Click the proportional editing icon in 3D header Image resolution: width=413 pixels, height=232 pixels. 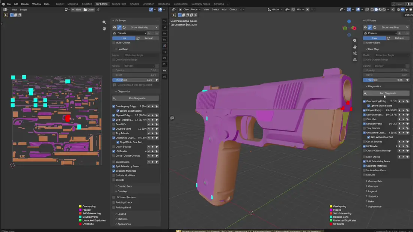coord(307,9)
